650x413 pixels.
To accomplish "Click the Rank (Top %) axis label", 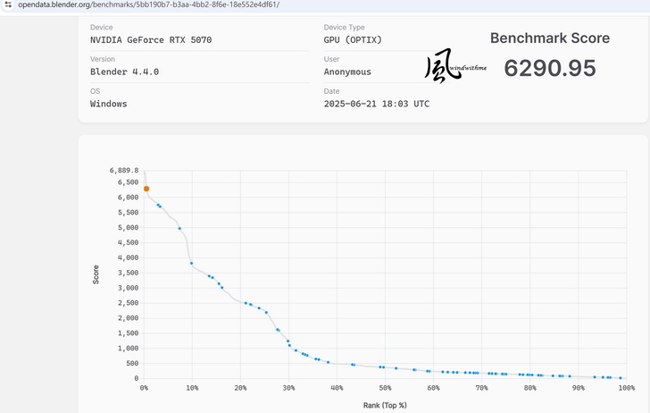I will [x=384, y=405].
